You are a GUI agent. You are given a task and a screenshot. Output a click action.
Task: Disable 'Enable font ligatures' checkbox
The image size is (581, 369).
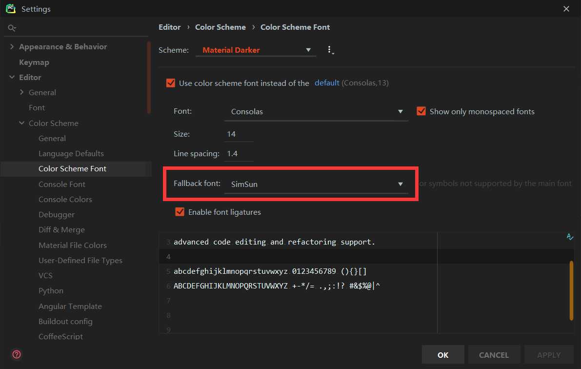[180, 212]
